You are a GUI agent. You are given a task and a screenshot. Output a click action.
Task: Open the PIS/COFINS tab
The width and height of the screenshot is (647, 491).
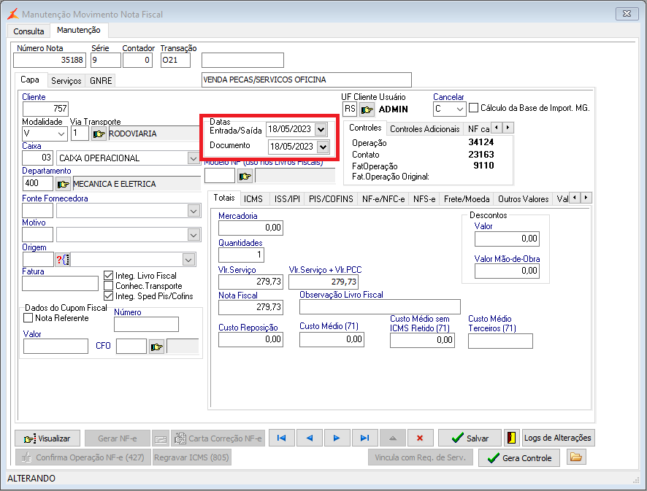(x=331, y=198)
